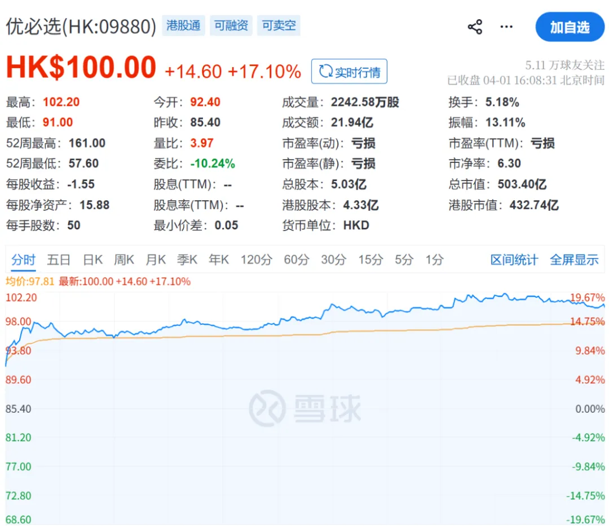
Task: Click the 每股收益 value -1.55
Action: [x=81, y=184]
